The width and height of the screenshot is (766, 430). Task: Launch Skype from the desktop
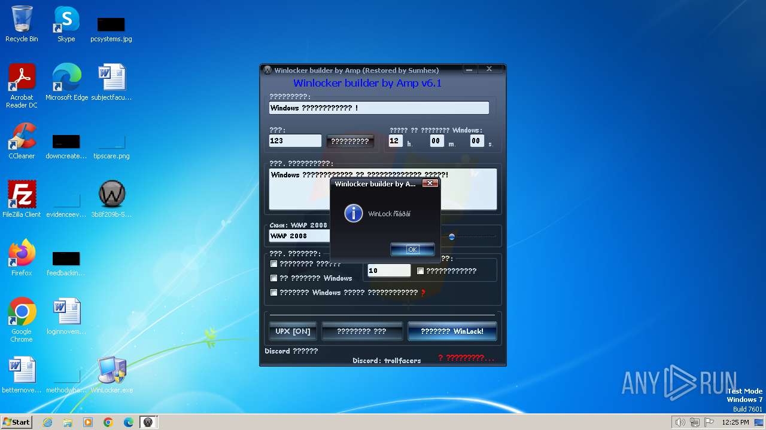click(66, 24)
